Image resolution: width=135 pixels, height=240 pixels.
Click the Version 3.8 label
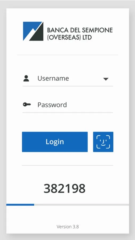pyautogui.click(x=68, y=226)
